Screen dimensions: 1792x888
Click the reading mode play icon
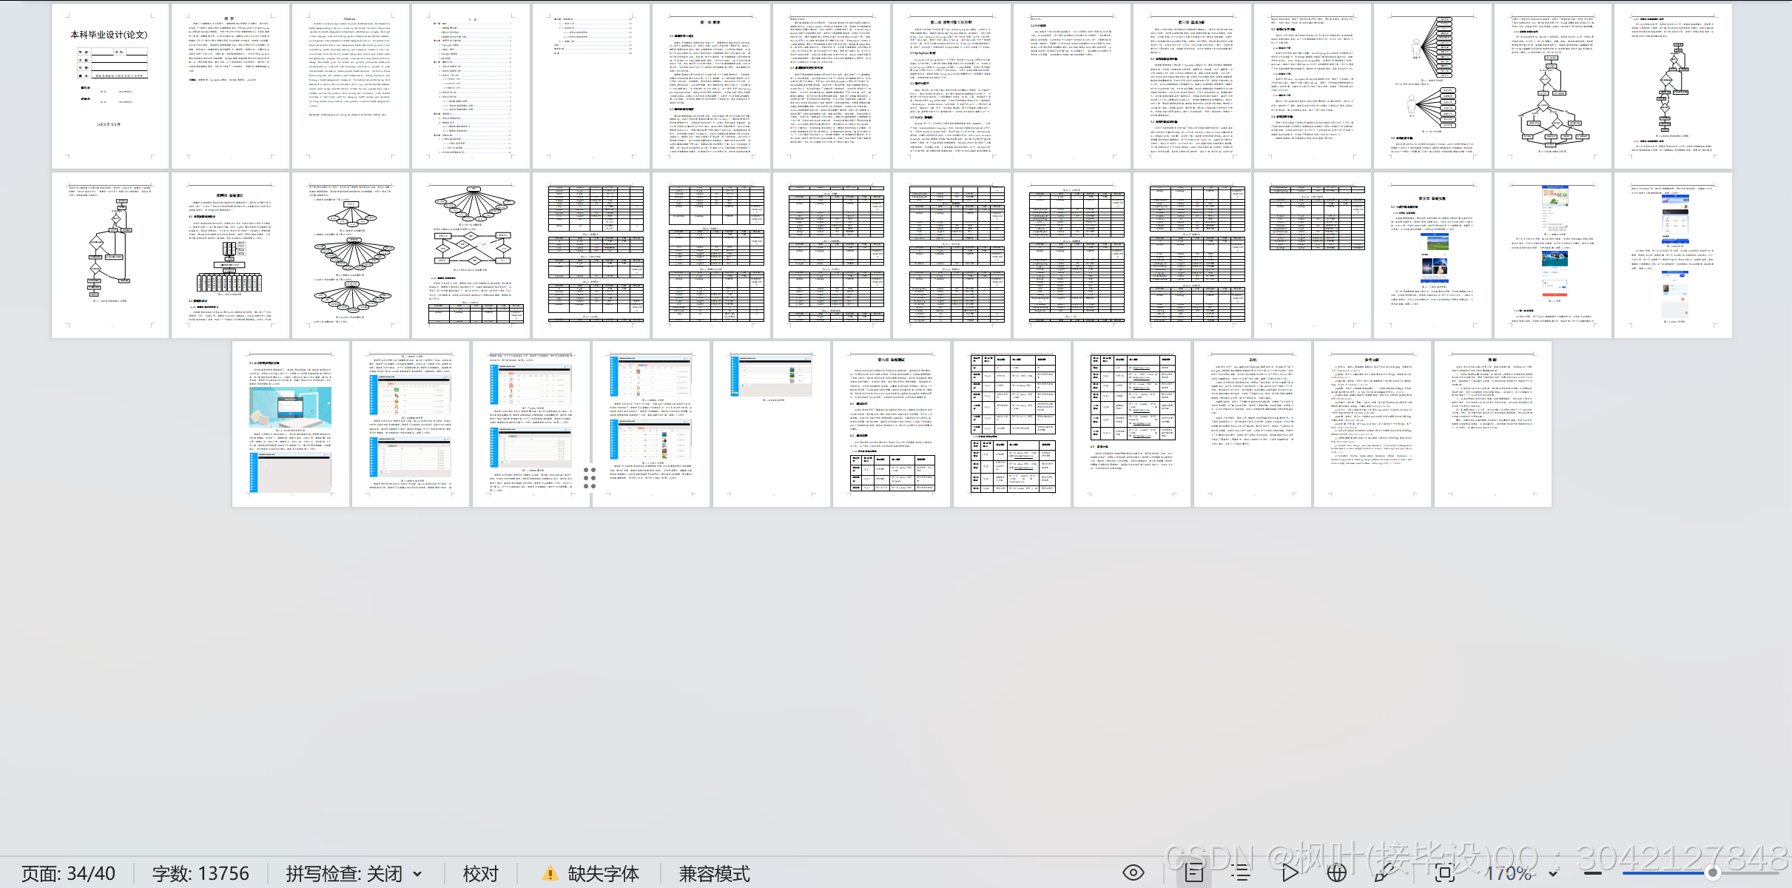(1290, 873)
